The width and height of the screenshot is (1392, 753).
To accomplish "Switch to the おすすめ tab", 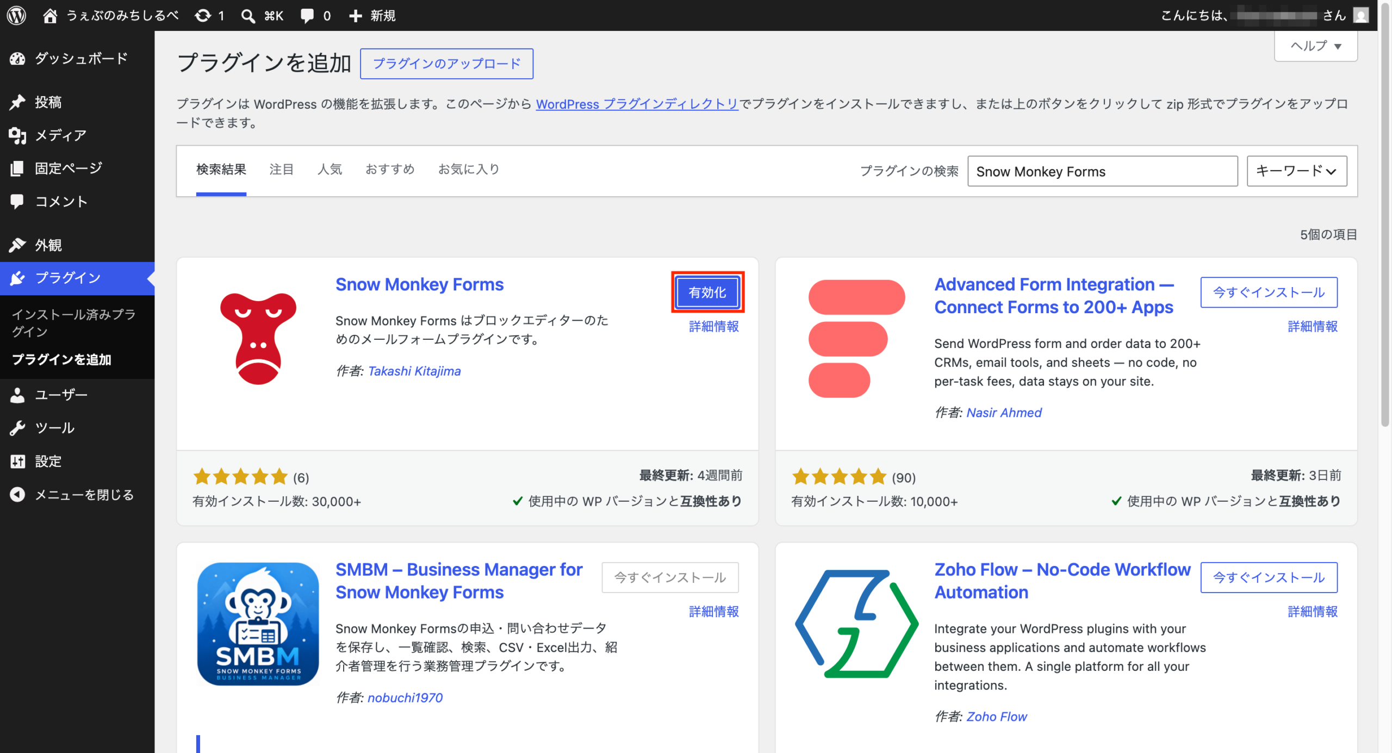I will click(390, 170).
